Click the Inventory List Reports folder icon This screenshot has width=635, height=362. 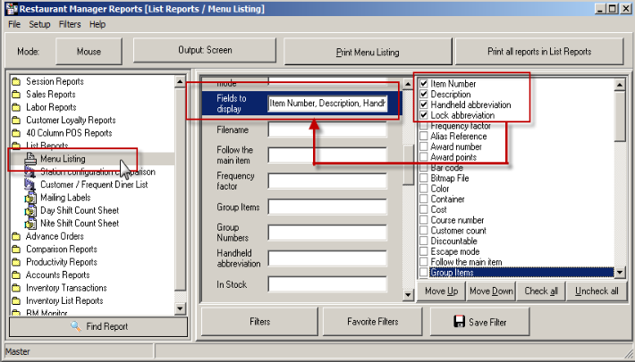pos(16,301)
